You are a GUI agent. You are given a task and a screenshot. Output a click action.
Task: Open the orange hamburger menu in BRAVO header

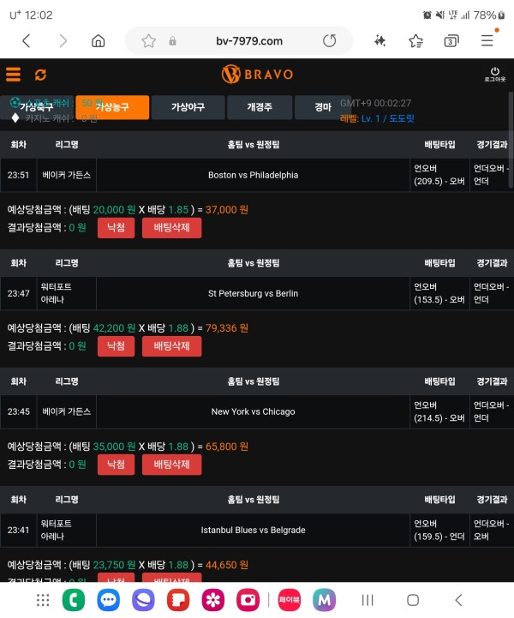click(13, 75)
